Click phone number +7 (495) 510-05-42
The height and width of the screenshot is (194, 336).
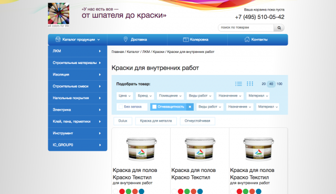click(x=259, y=17)
